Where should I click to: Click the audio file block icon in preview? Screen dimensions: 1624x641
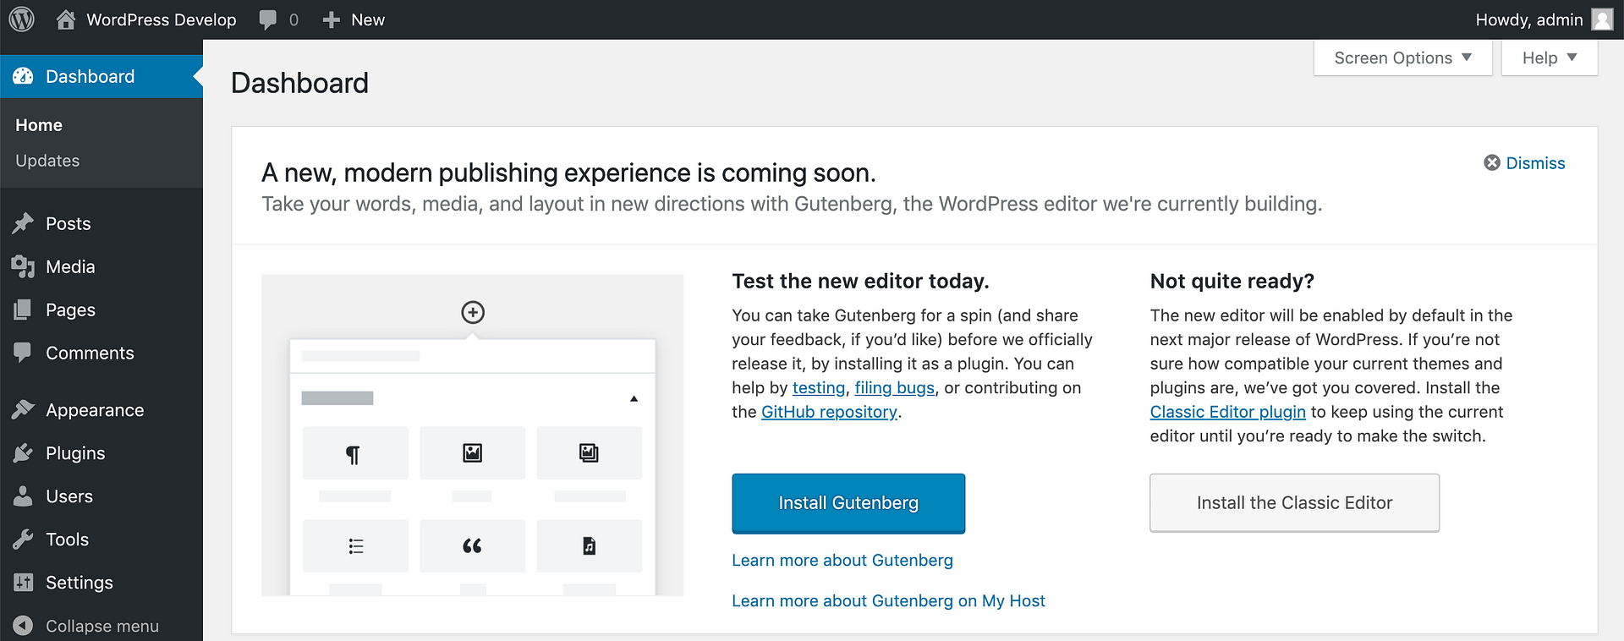coord(590,545)
